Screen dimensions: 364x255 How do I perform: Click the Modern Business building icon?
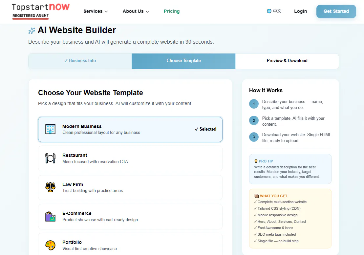[50, 129]
